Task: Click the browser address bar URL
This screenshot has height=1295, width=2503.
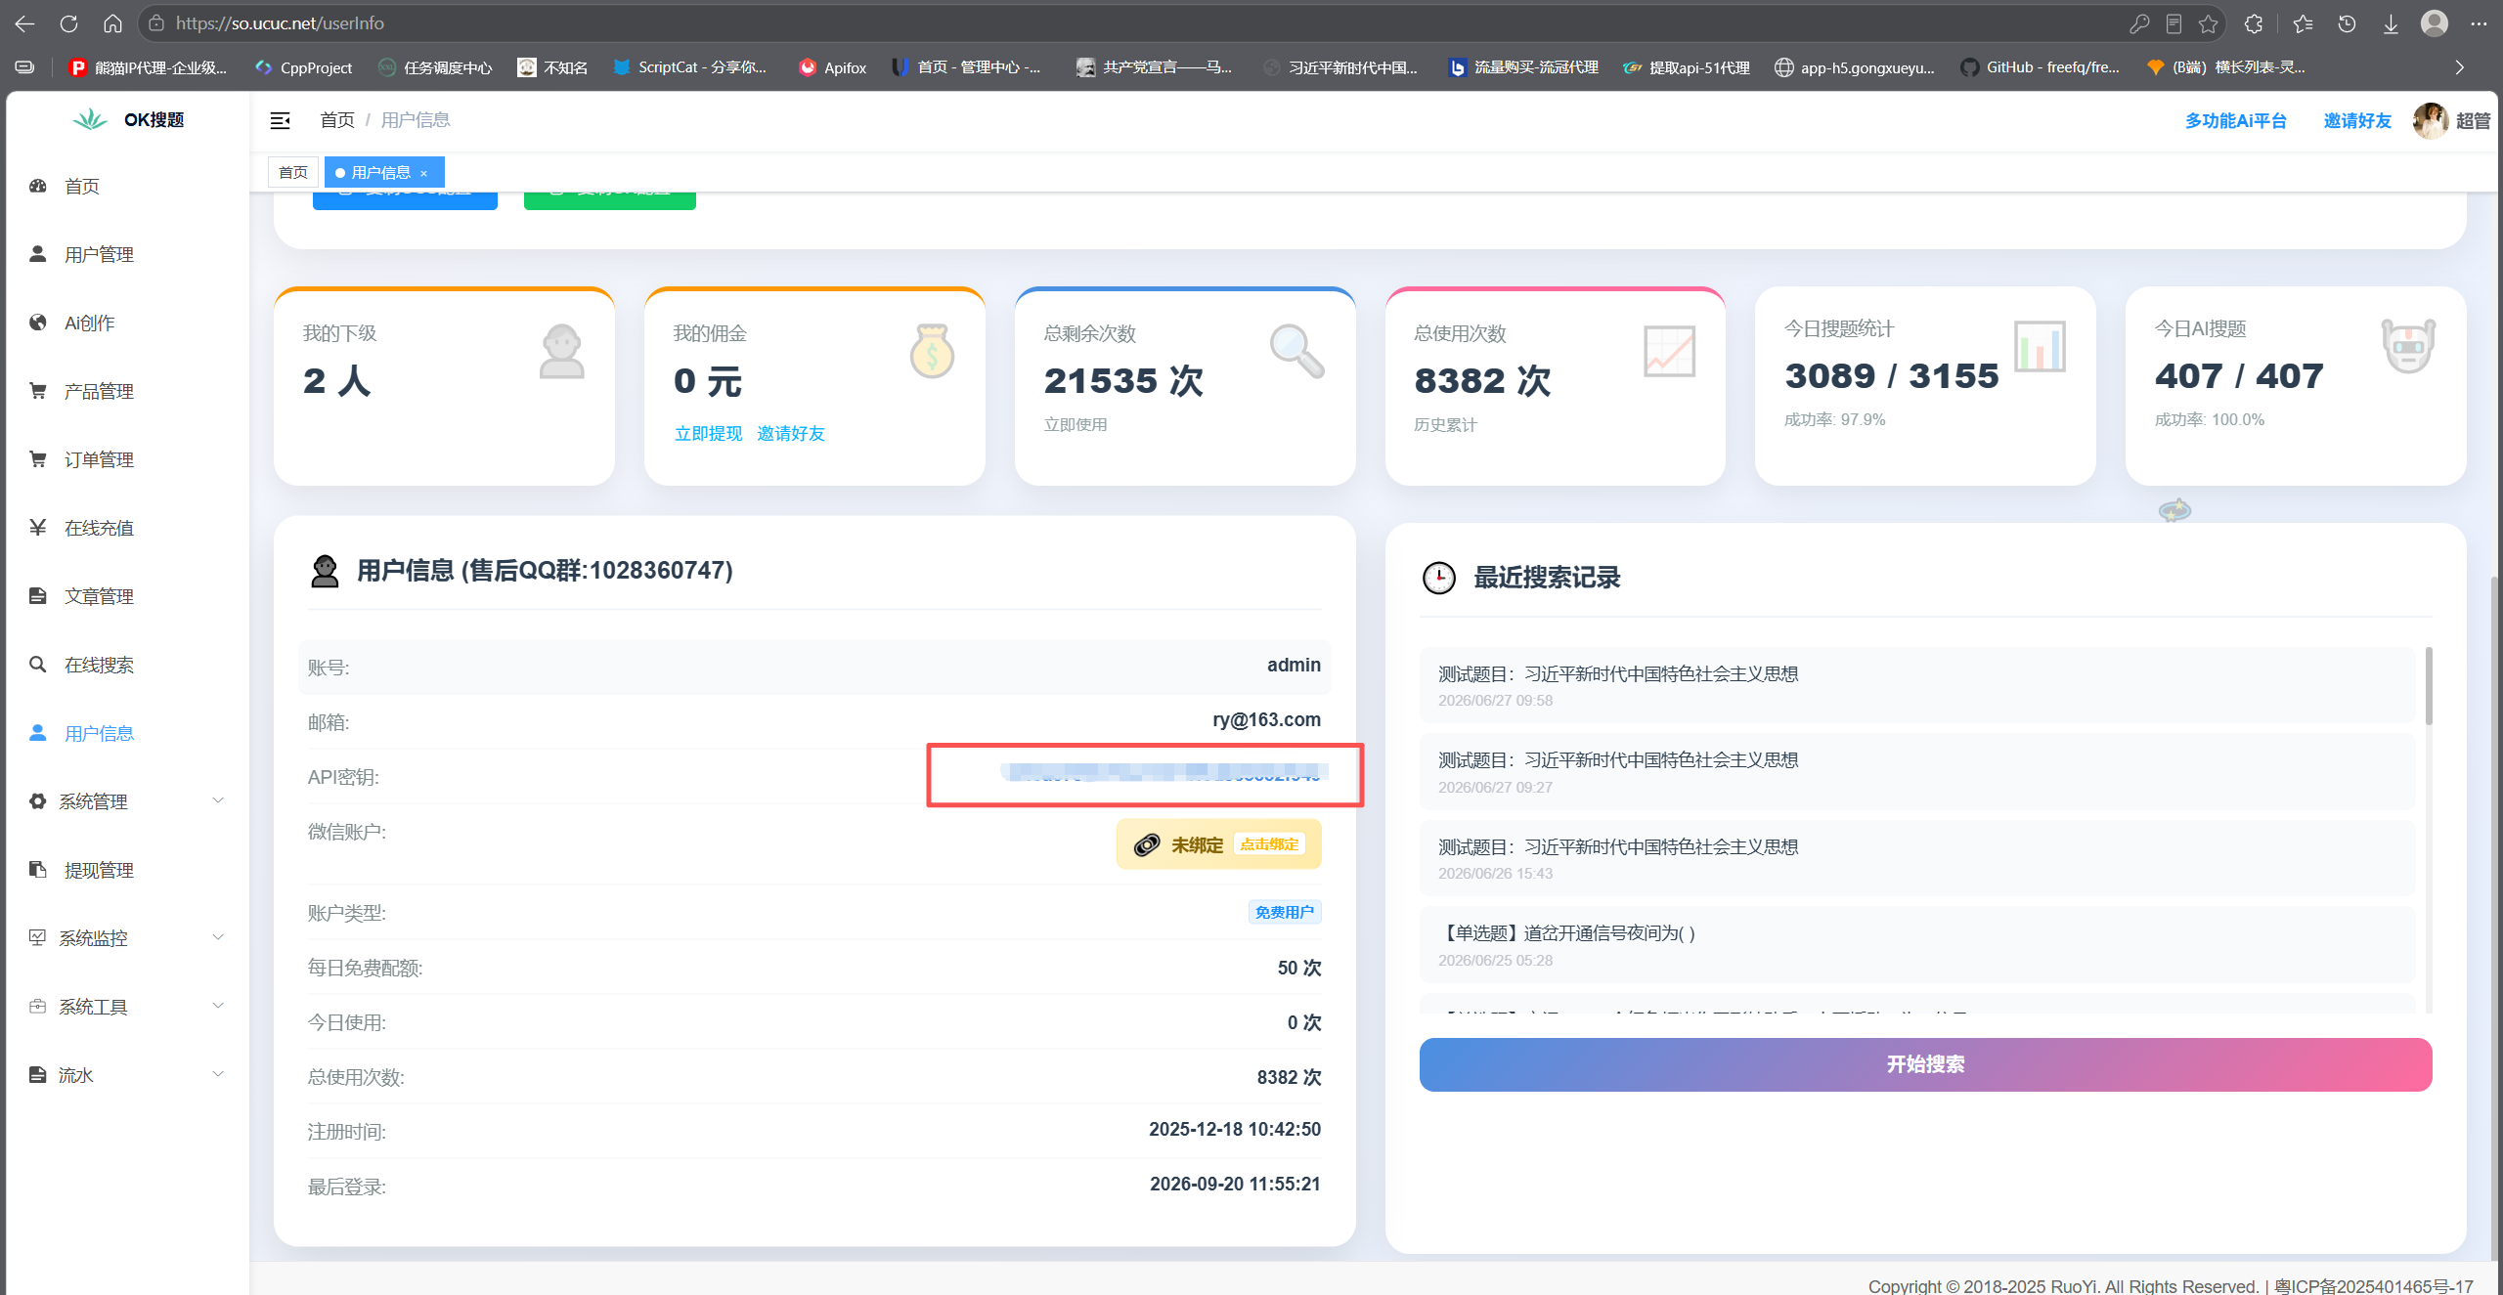Action: click(x=280, y=23)
